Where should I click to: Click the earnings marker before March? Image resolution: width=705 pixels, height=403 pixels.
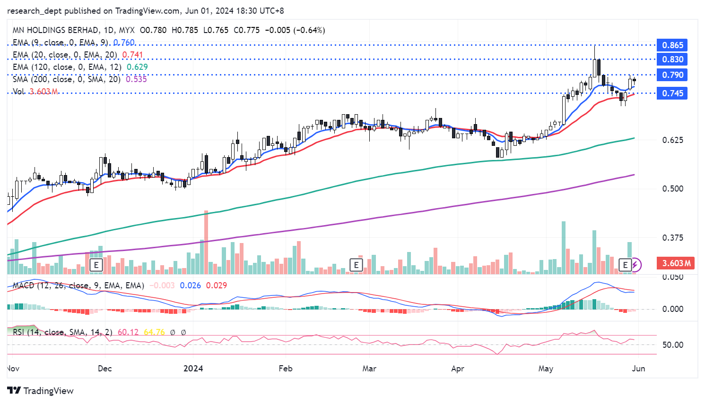(x=356, y=265)
